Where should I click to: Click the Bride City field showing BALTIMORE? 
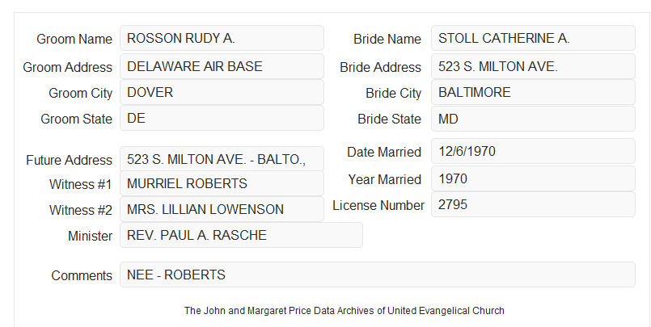[533, 92]
